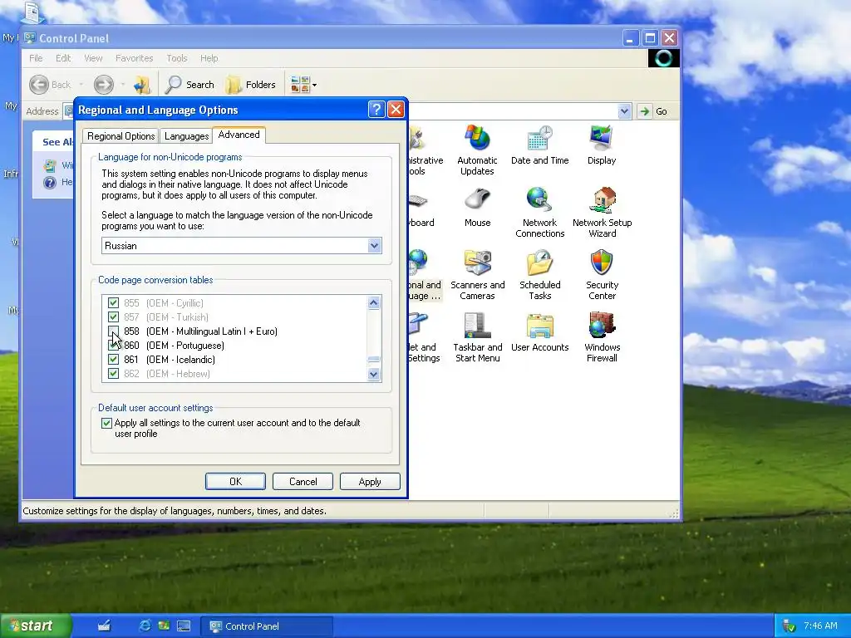The image size is (851, 638).
Task: Toggle the 857 OEM Turkish checkbox
Action: coord(113,317)
